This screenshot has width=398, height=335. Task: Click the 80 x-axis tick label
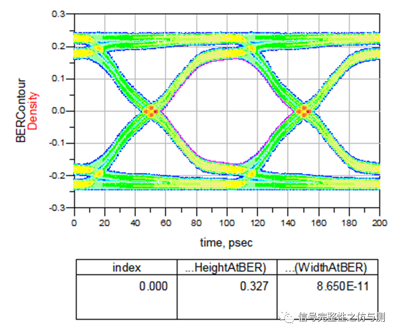tap(196, 223)
